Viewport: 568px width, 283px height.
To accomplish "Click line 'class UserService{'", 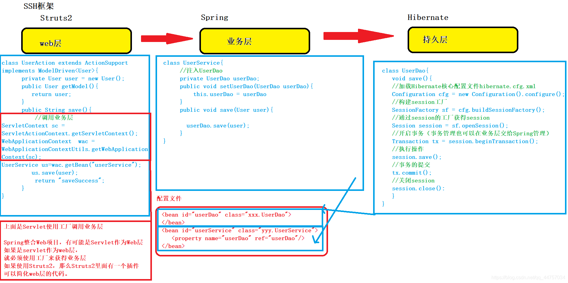I will [193, 63].
